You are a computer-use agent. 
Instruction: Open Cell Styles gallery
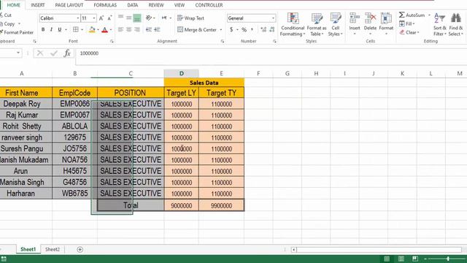click(336, 24)
